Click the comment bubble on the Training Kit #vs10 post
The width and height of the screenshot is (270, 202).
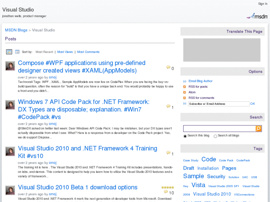click(168, 153)
